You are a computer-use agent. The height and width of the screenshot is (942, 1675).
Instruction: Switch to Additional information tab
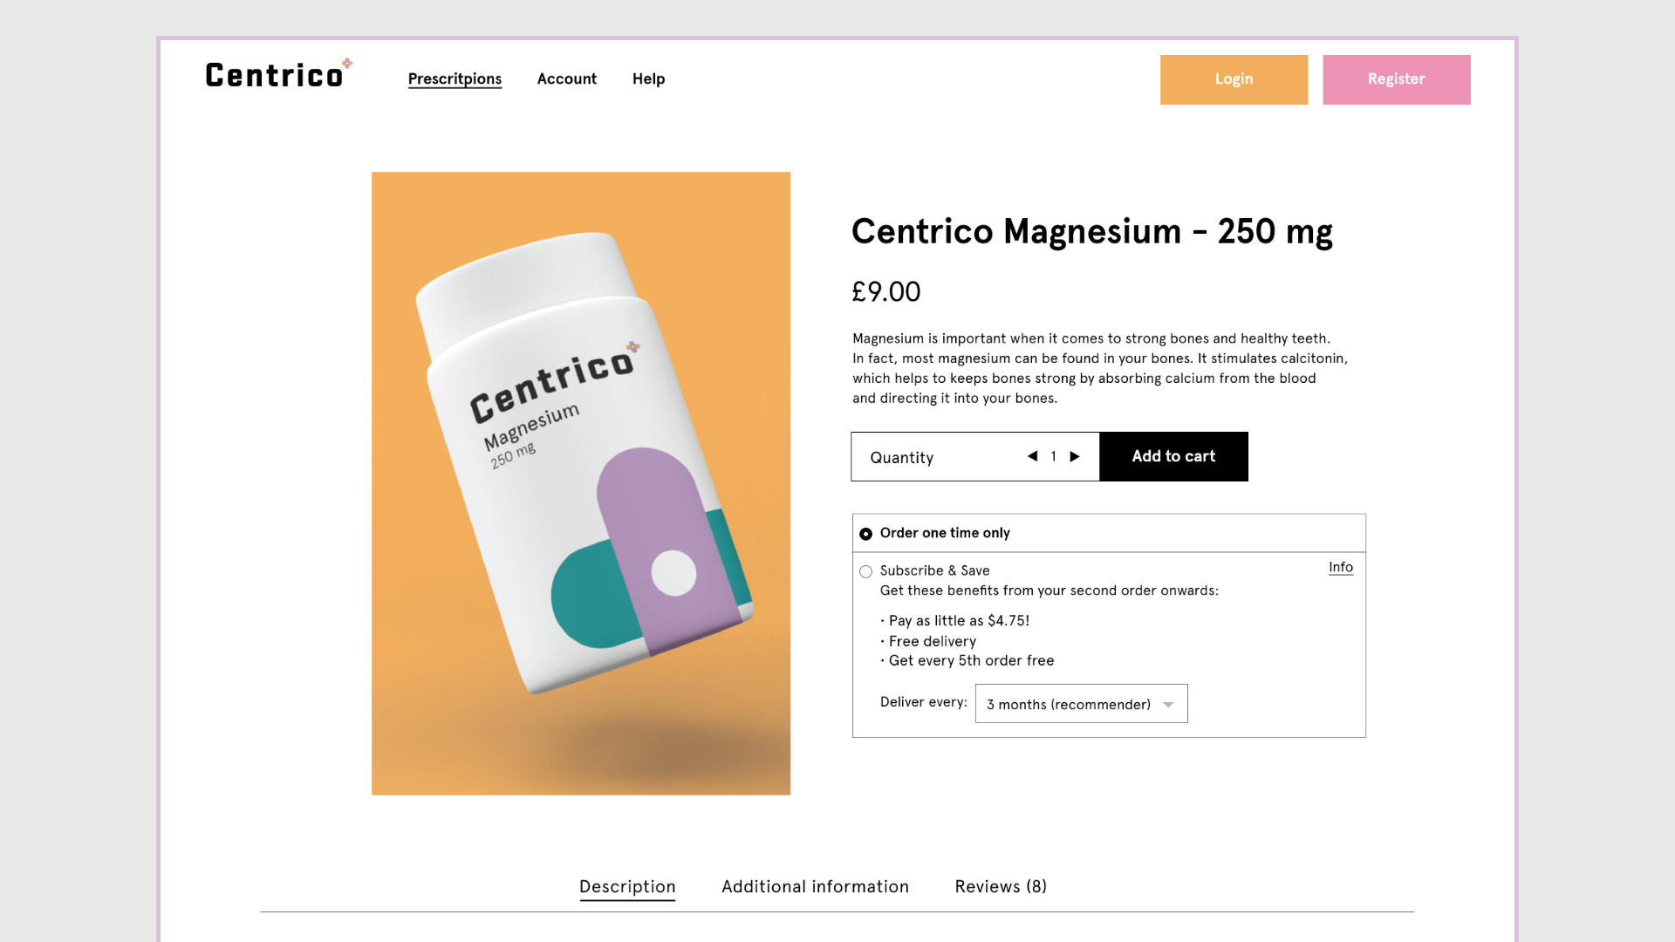pyautogui.click(x=815, y=886)
